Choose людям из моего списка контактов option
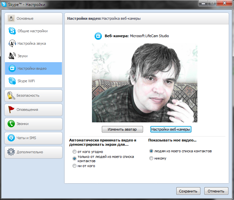The image size is (234, 200). (x=151, y=151)
